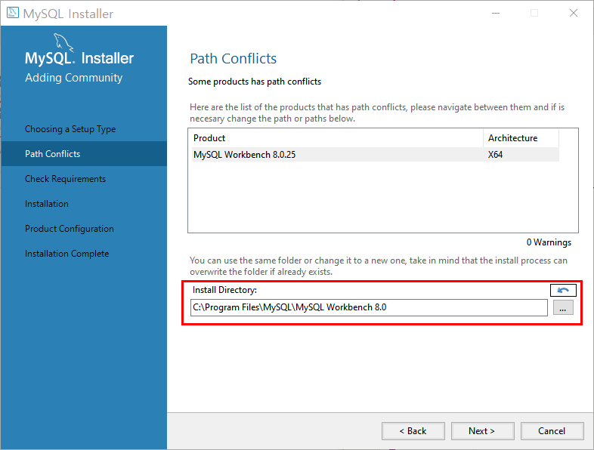
Task: Click 'Some products has path conflicts' text
Action: click(255, 82)
